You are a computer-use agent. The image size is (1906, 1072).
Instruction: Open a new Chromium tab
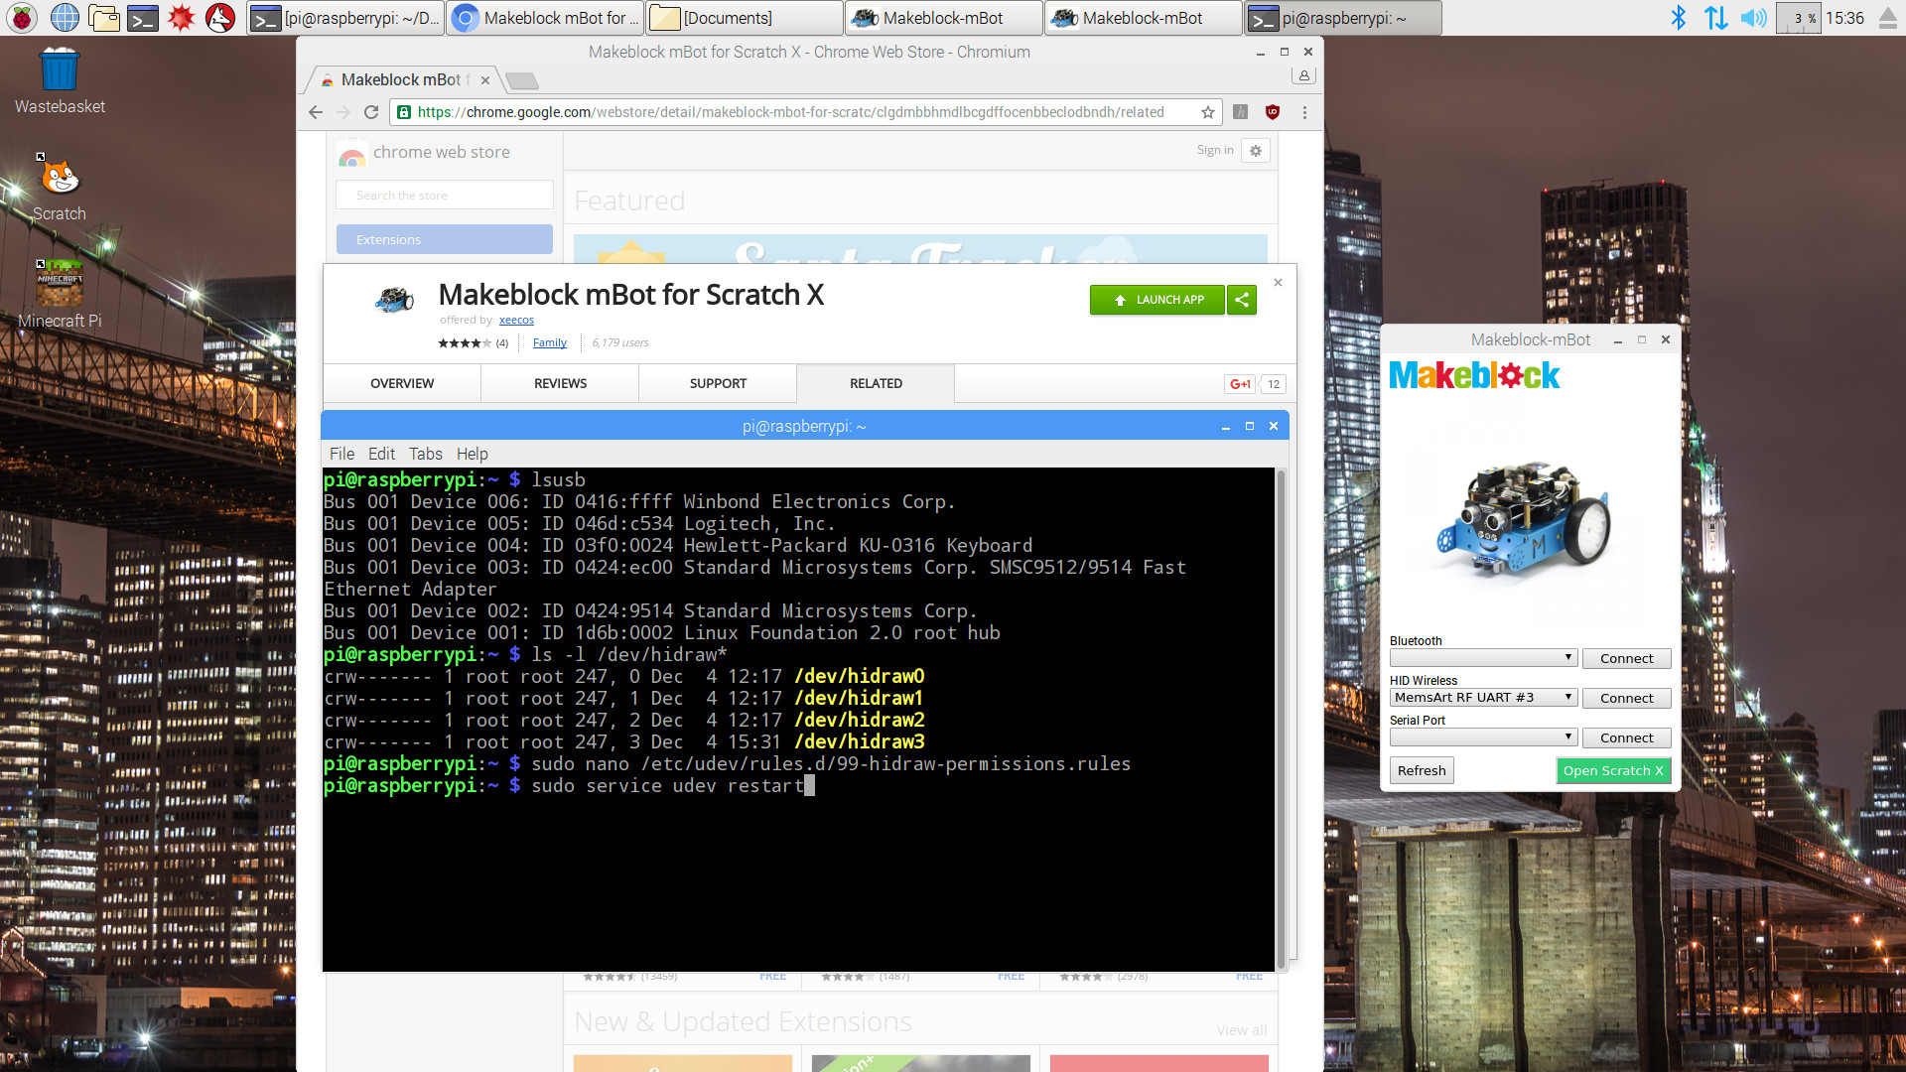coord(521,80)
